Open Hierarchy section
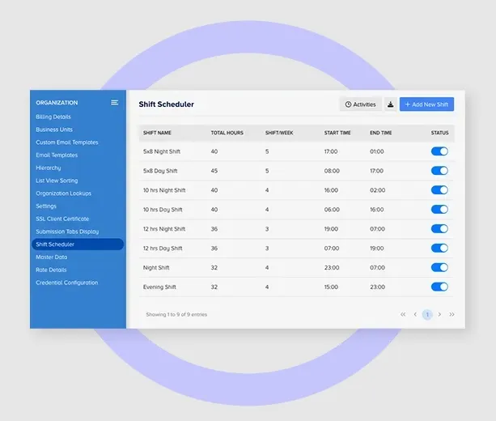Screen dimensions: 496x421 (x=48, y=168)
